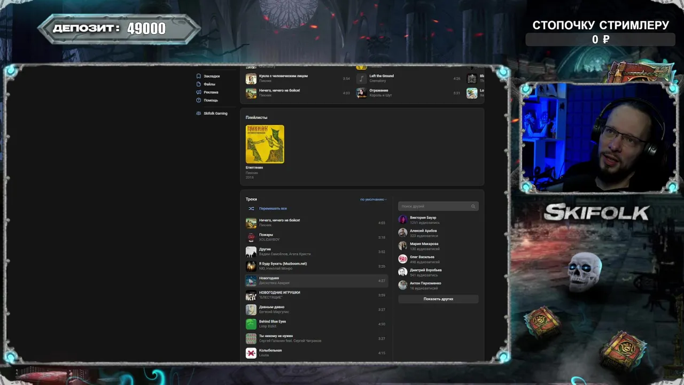Play the cover of Отражение track
Image resolution: width=684 pixels, height=385 pixels.
(x=362, y=93)
